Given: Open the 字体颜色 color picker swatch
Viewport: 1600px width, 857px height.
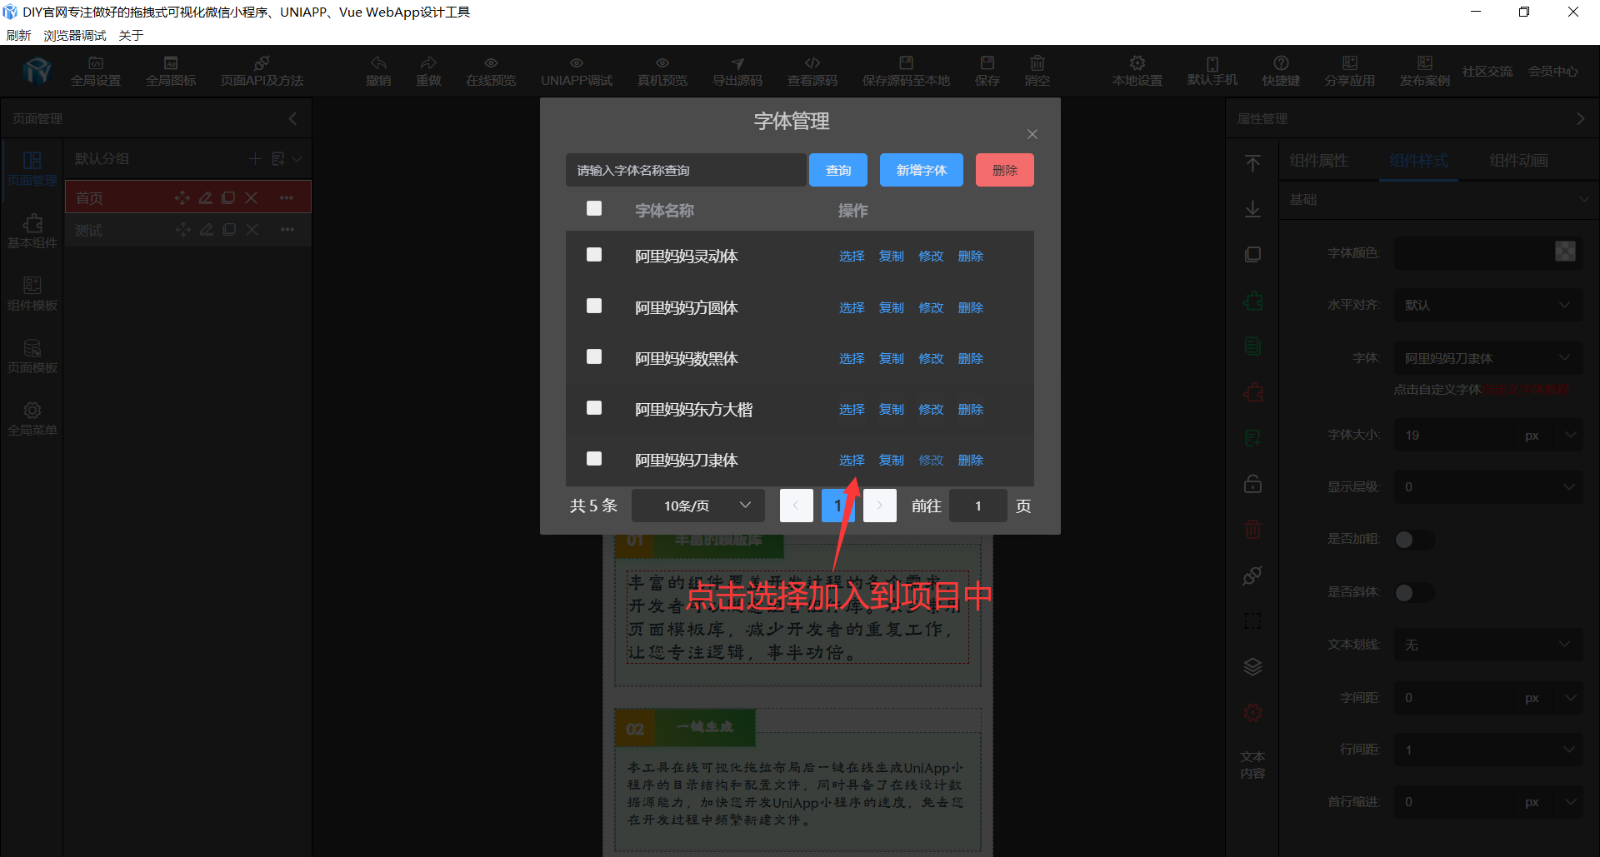Looking at the screenshot, I should click(x=1565, y=252).
